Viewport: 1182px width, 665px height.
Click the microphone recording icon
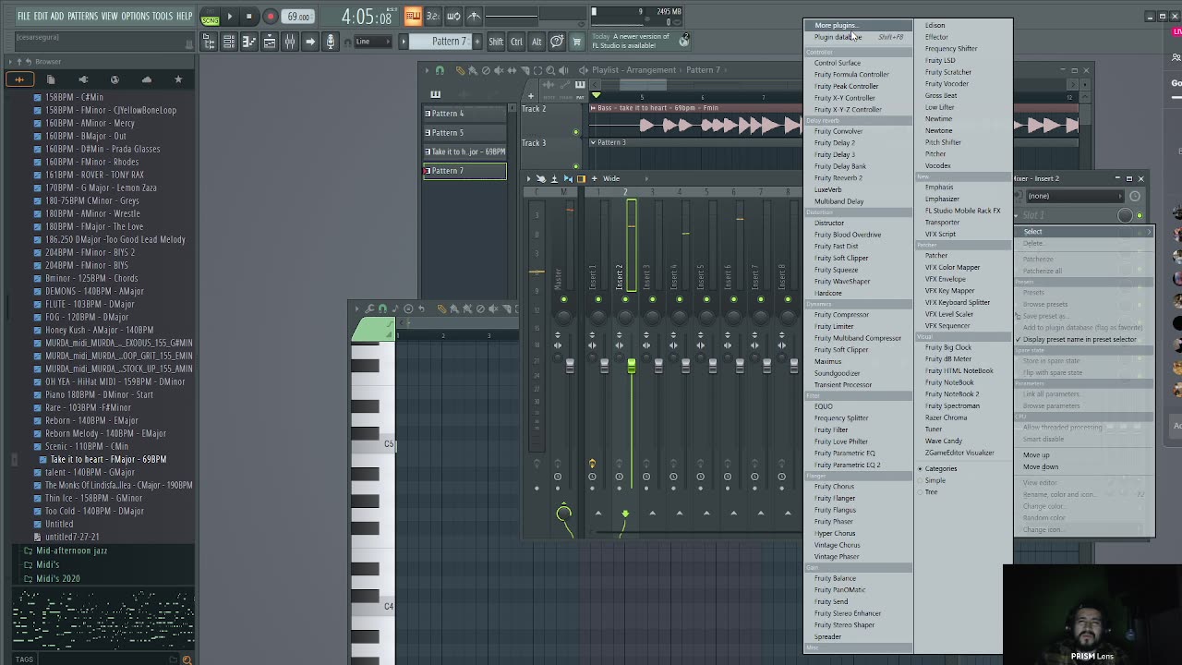tap(331, 42)
